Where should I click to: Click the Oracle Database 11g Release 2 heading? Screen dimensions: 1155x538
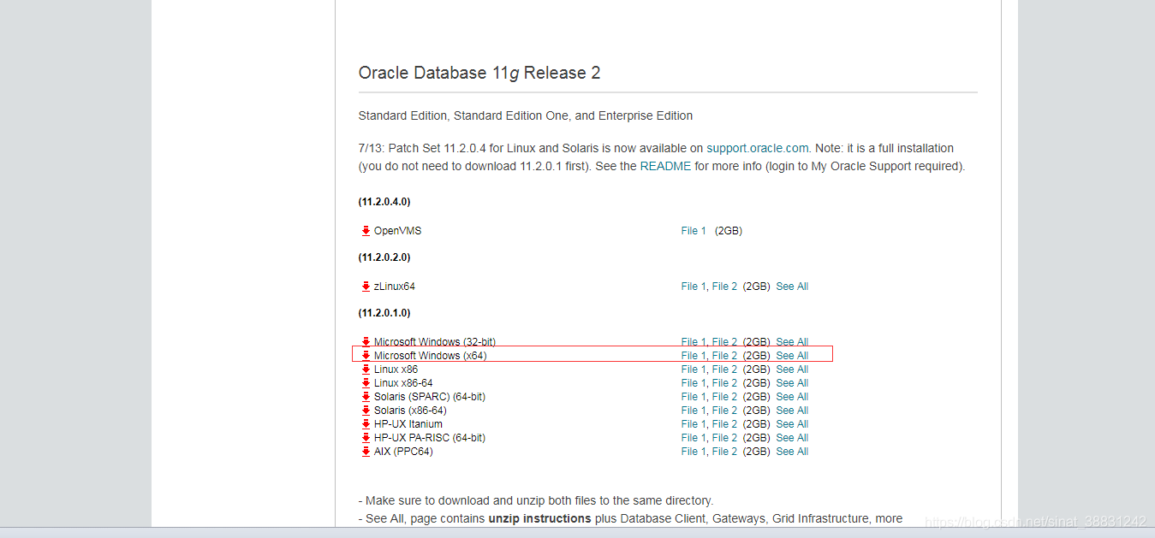[x=479, y=74]
